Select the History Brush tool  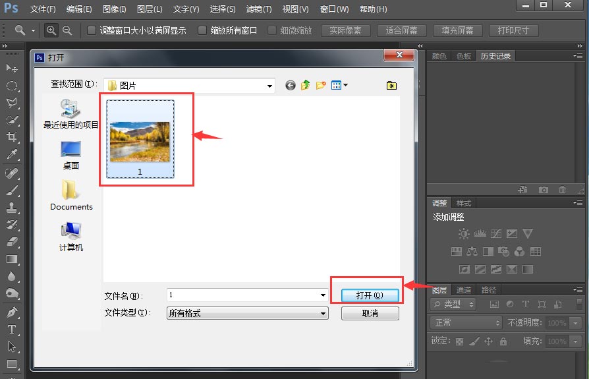click(12, 225)
